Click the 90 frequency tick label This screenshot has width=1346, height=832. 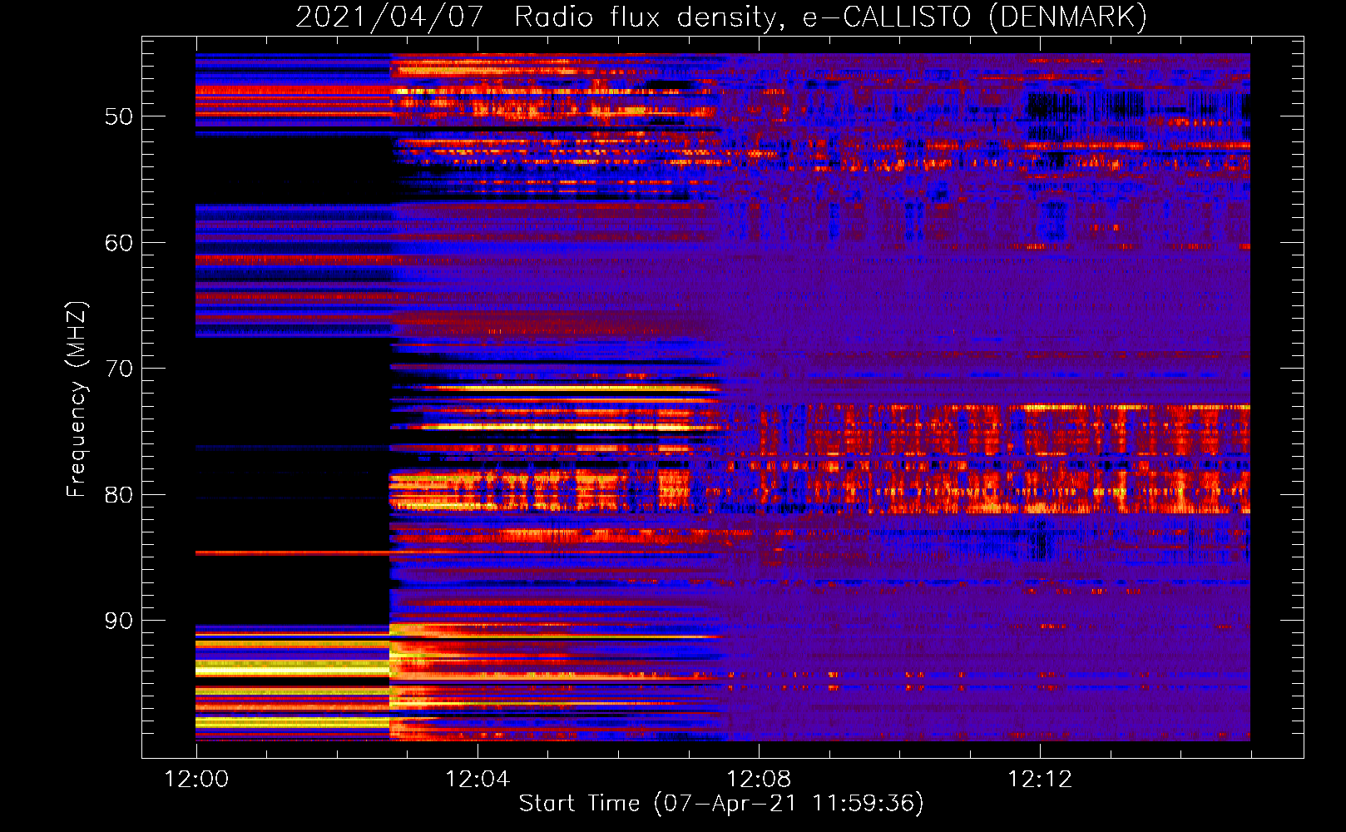pos(119,621)
